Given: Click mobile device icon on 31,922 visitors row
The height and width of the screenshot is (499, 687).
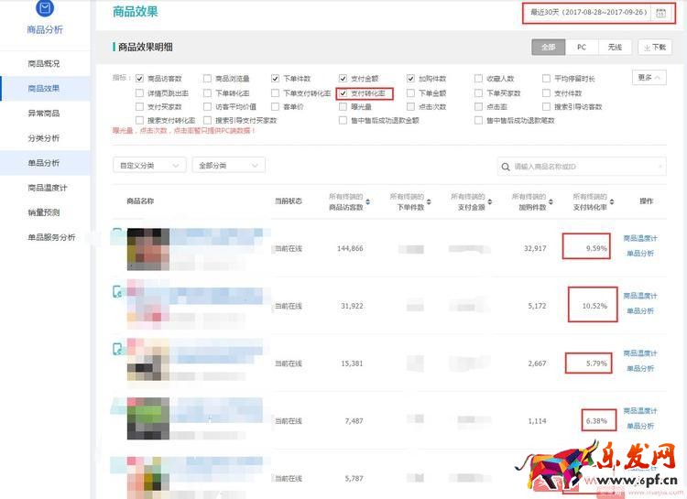Looking at the screenshot, I should click(117, 291).
